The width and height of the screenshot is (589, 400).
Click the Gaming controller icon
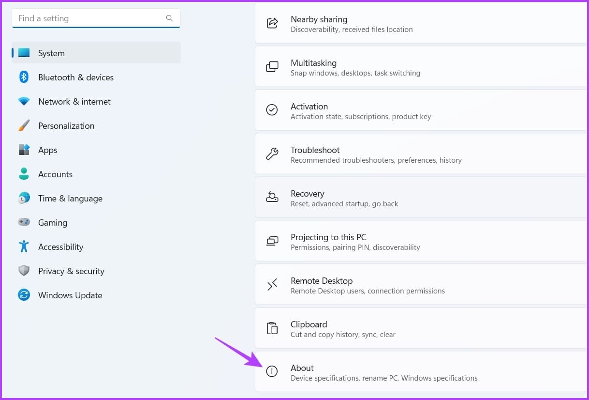pos(24,222)
